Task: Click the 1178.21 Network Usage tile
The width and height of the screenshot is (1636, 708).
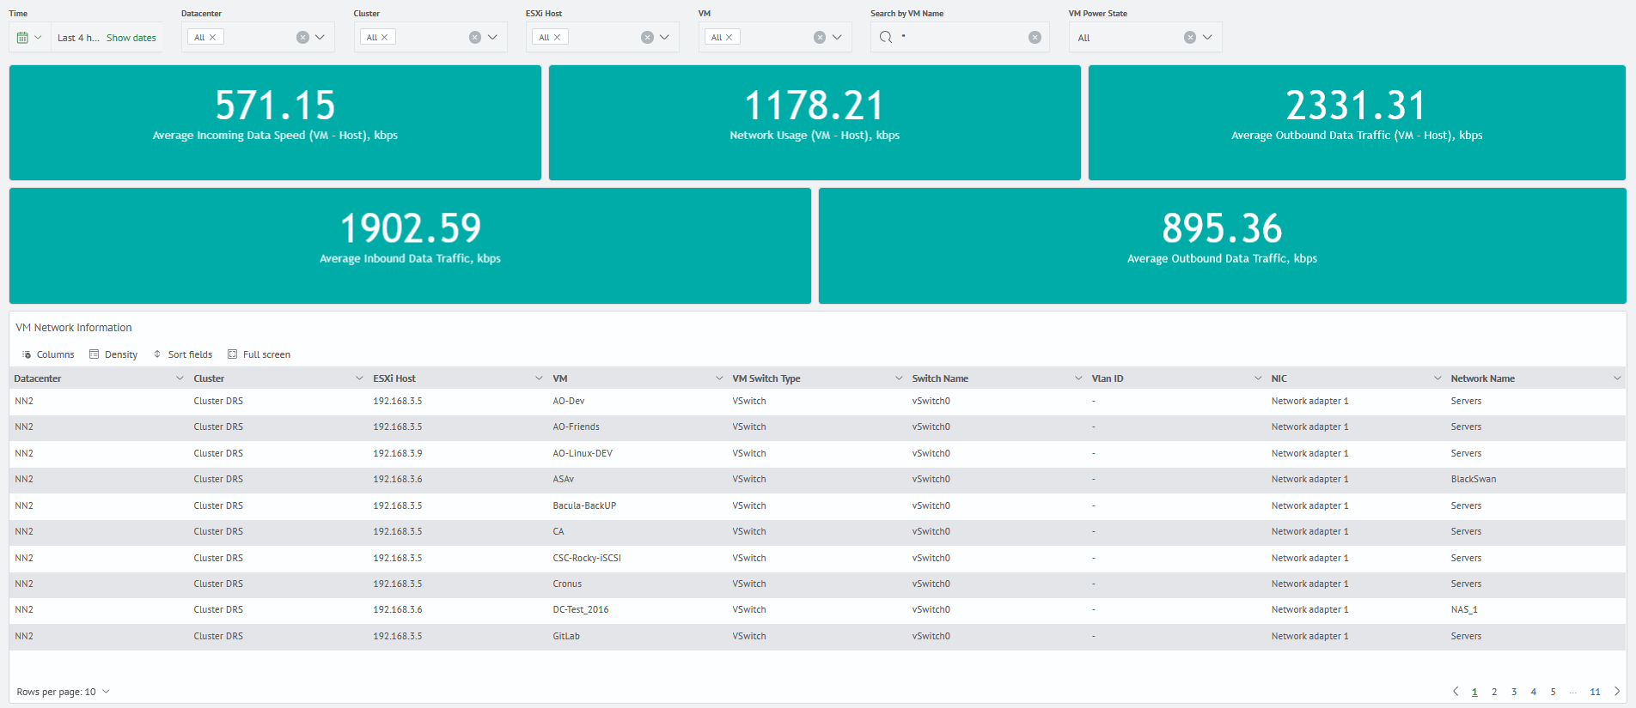Action: tap(815, 123)
